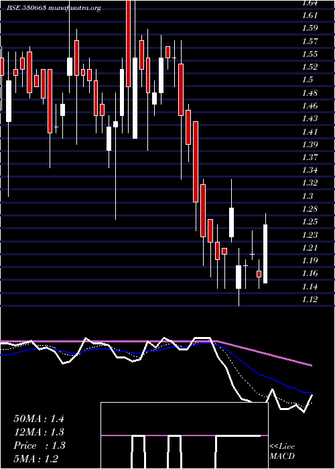The width and height of the screenshot is (335, 469).
Task: Click the 1.43 price axis label
Action: 310,119
